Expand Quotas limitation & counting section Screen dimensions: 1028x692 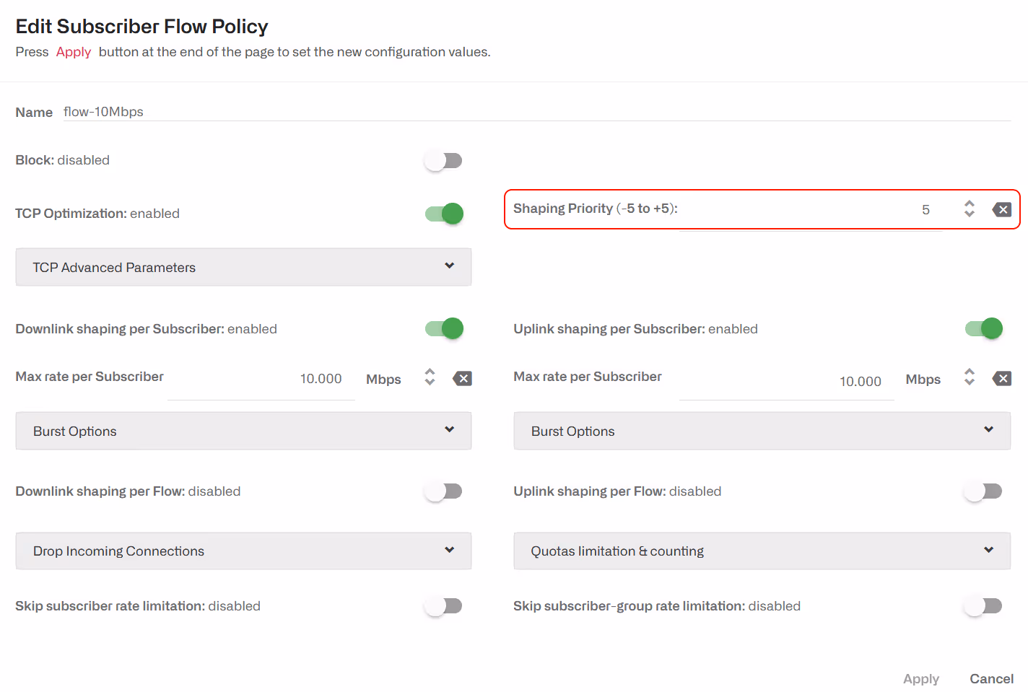[x=762, y=551]
